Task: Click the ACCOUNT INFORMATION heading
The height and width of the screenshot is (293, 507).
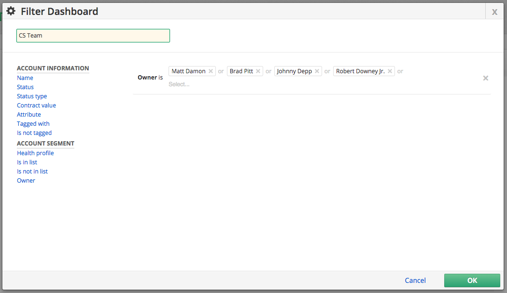Action: [x=53, y=68]
